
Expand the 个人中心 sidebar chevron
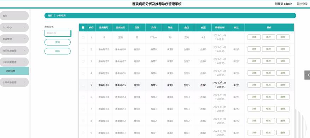(x=24, y=27)
